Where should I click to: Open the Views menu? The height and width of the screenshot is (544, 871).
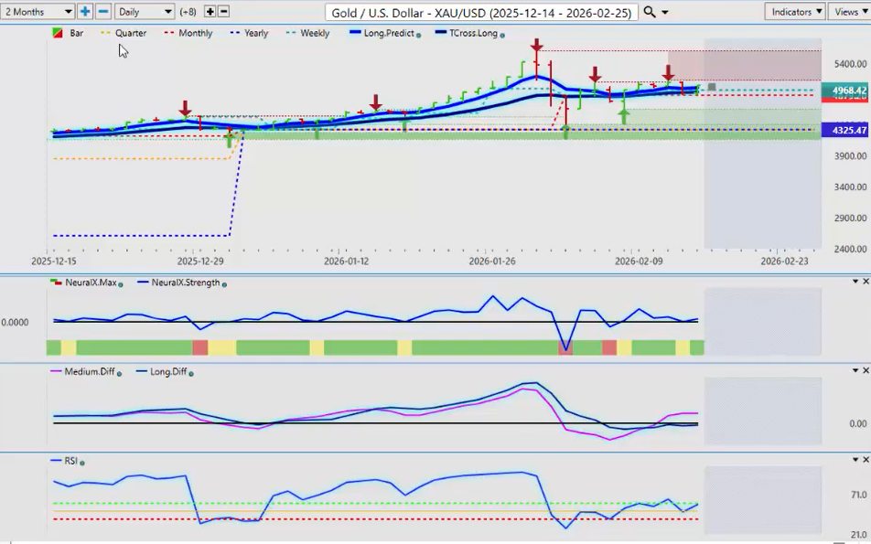click(x=847, y=12)
